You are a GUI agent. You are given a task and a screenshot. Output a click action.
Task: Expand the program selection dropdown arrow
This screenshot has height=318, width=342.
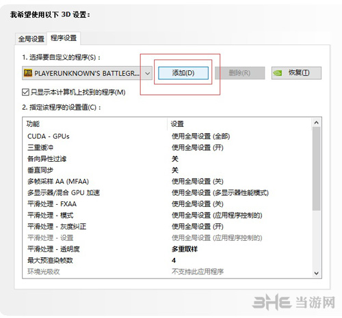(148, 74)
